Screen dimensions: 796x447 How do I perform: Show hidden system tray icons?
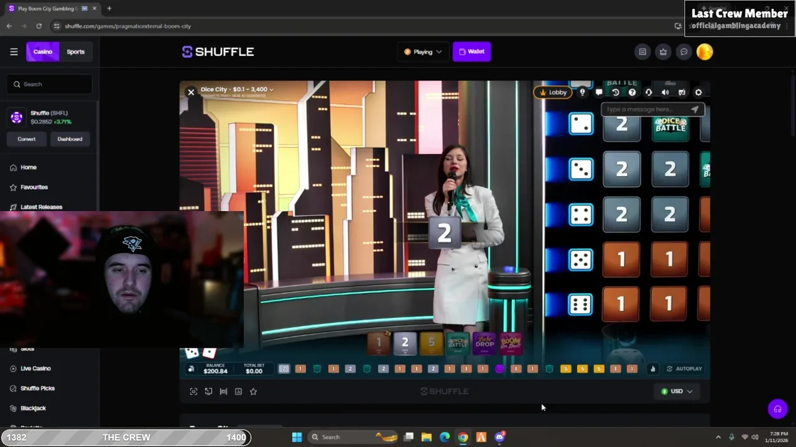pyautogui.click(x=718, y=437)
